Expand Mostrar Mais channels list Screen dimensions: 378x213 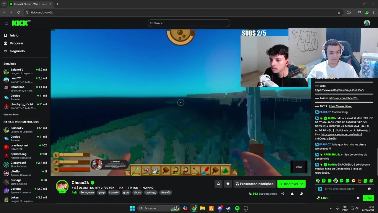pos(11,114)
